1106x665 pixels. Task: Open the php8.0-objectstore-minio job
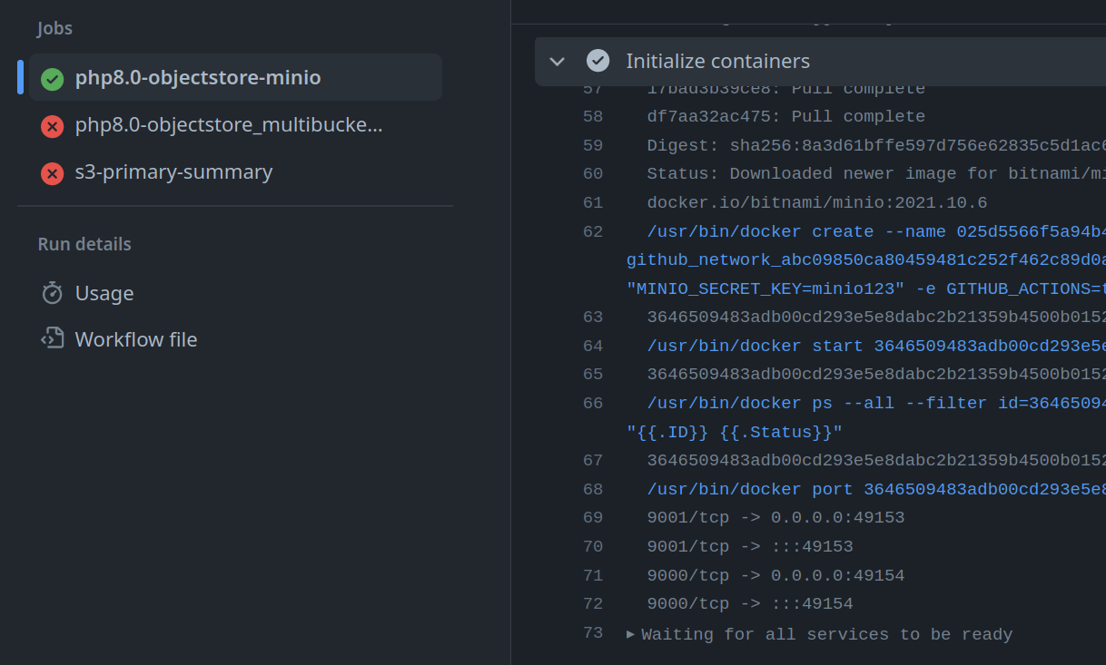[197, 78]
